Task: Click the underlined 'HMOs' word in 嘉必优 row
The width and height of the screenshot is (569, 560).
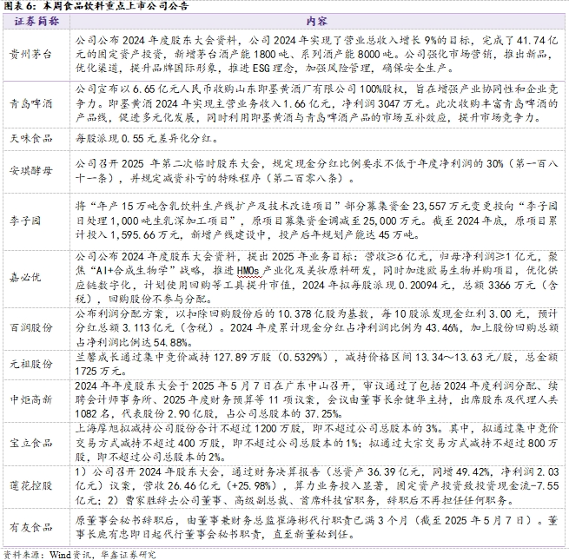Action: pos(248,271)
